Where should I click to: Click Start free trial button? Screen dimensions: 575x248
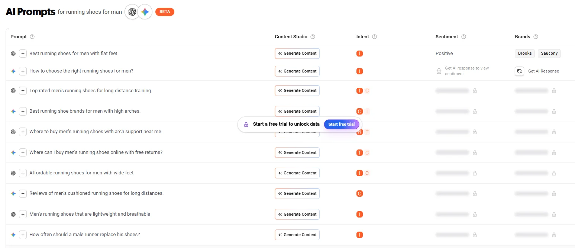[x=342, y=124]
